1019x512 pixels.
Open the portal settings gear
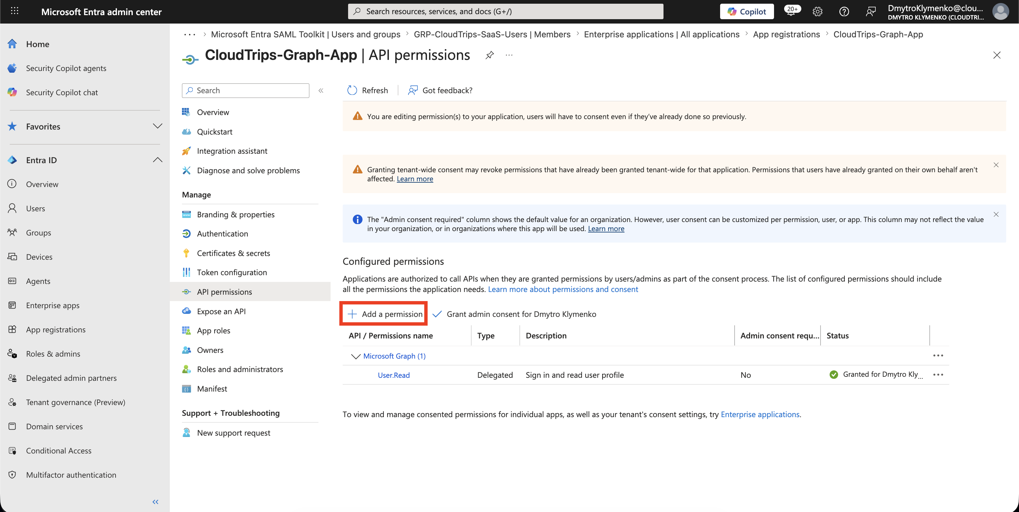click(817, 11)
